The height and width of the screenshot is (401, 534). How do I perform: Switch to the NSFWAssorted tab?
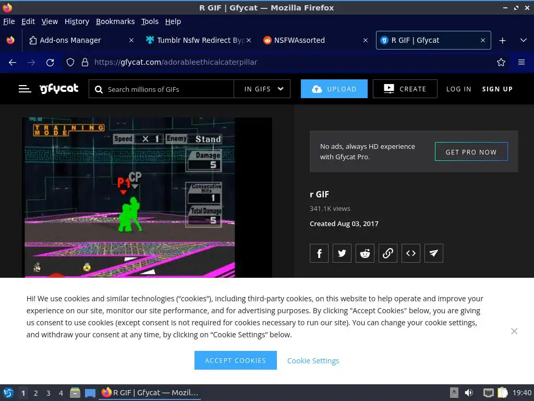(315, 40)
